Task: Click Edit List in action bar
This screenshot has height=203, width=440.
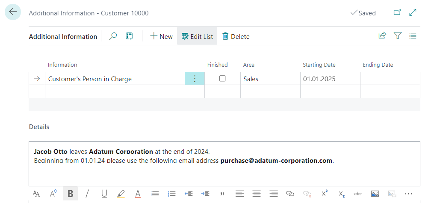Action: point(197,36)
